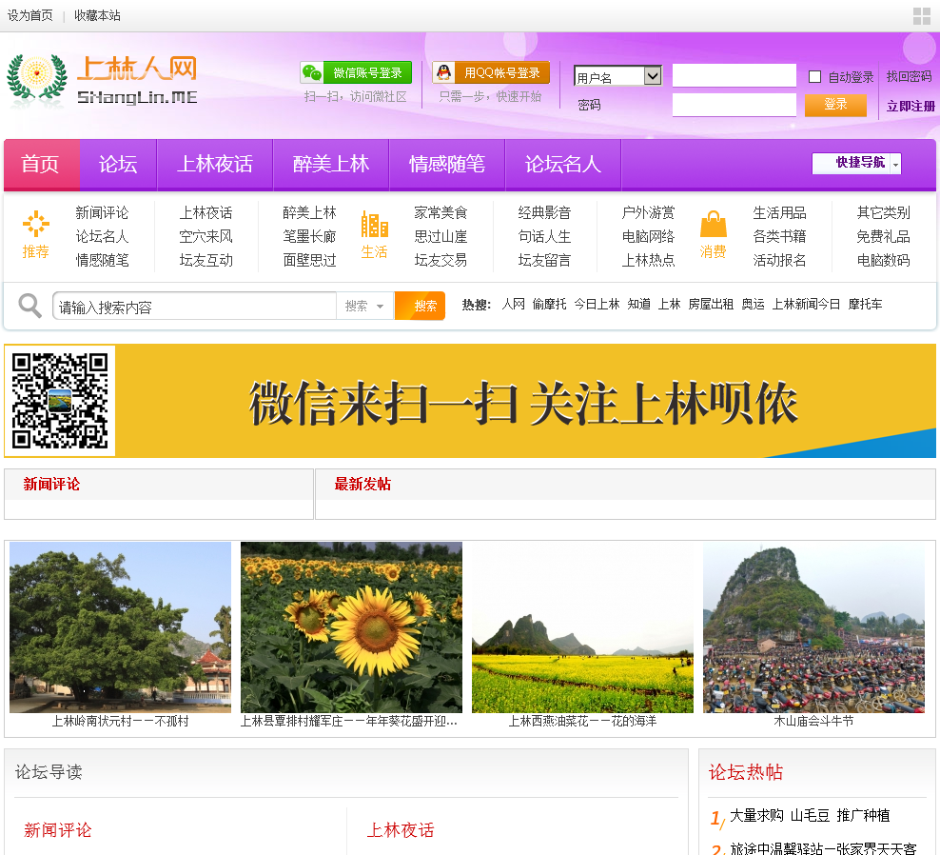Screen dimensions: 940x855
Task: Click 收藏本站 in the top bar
Action: pos(97,15)
